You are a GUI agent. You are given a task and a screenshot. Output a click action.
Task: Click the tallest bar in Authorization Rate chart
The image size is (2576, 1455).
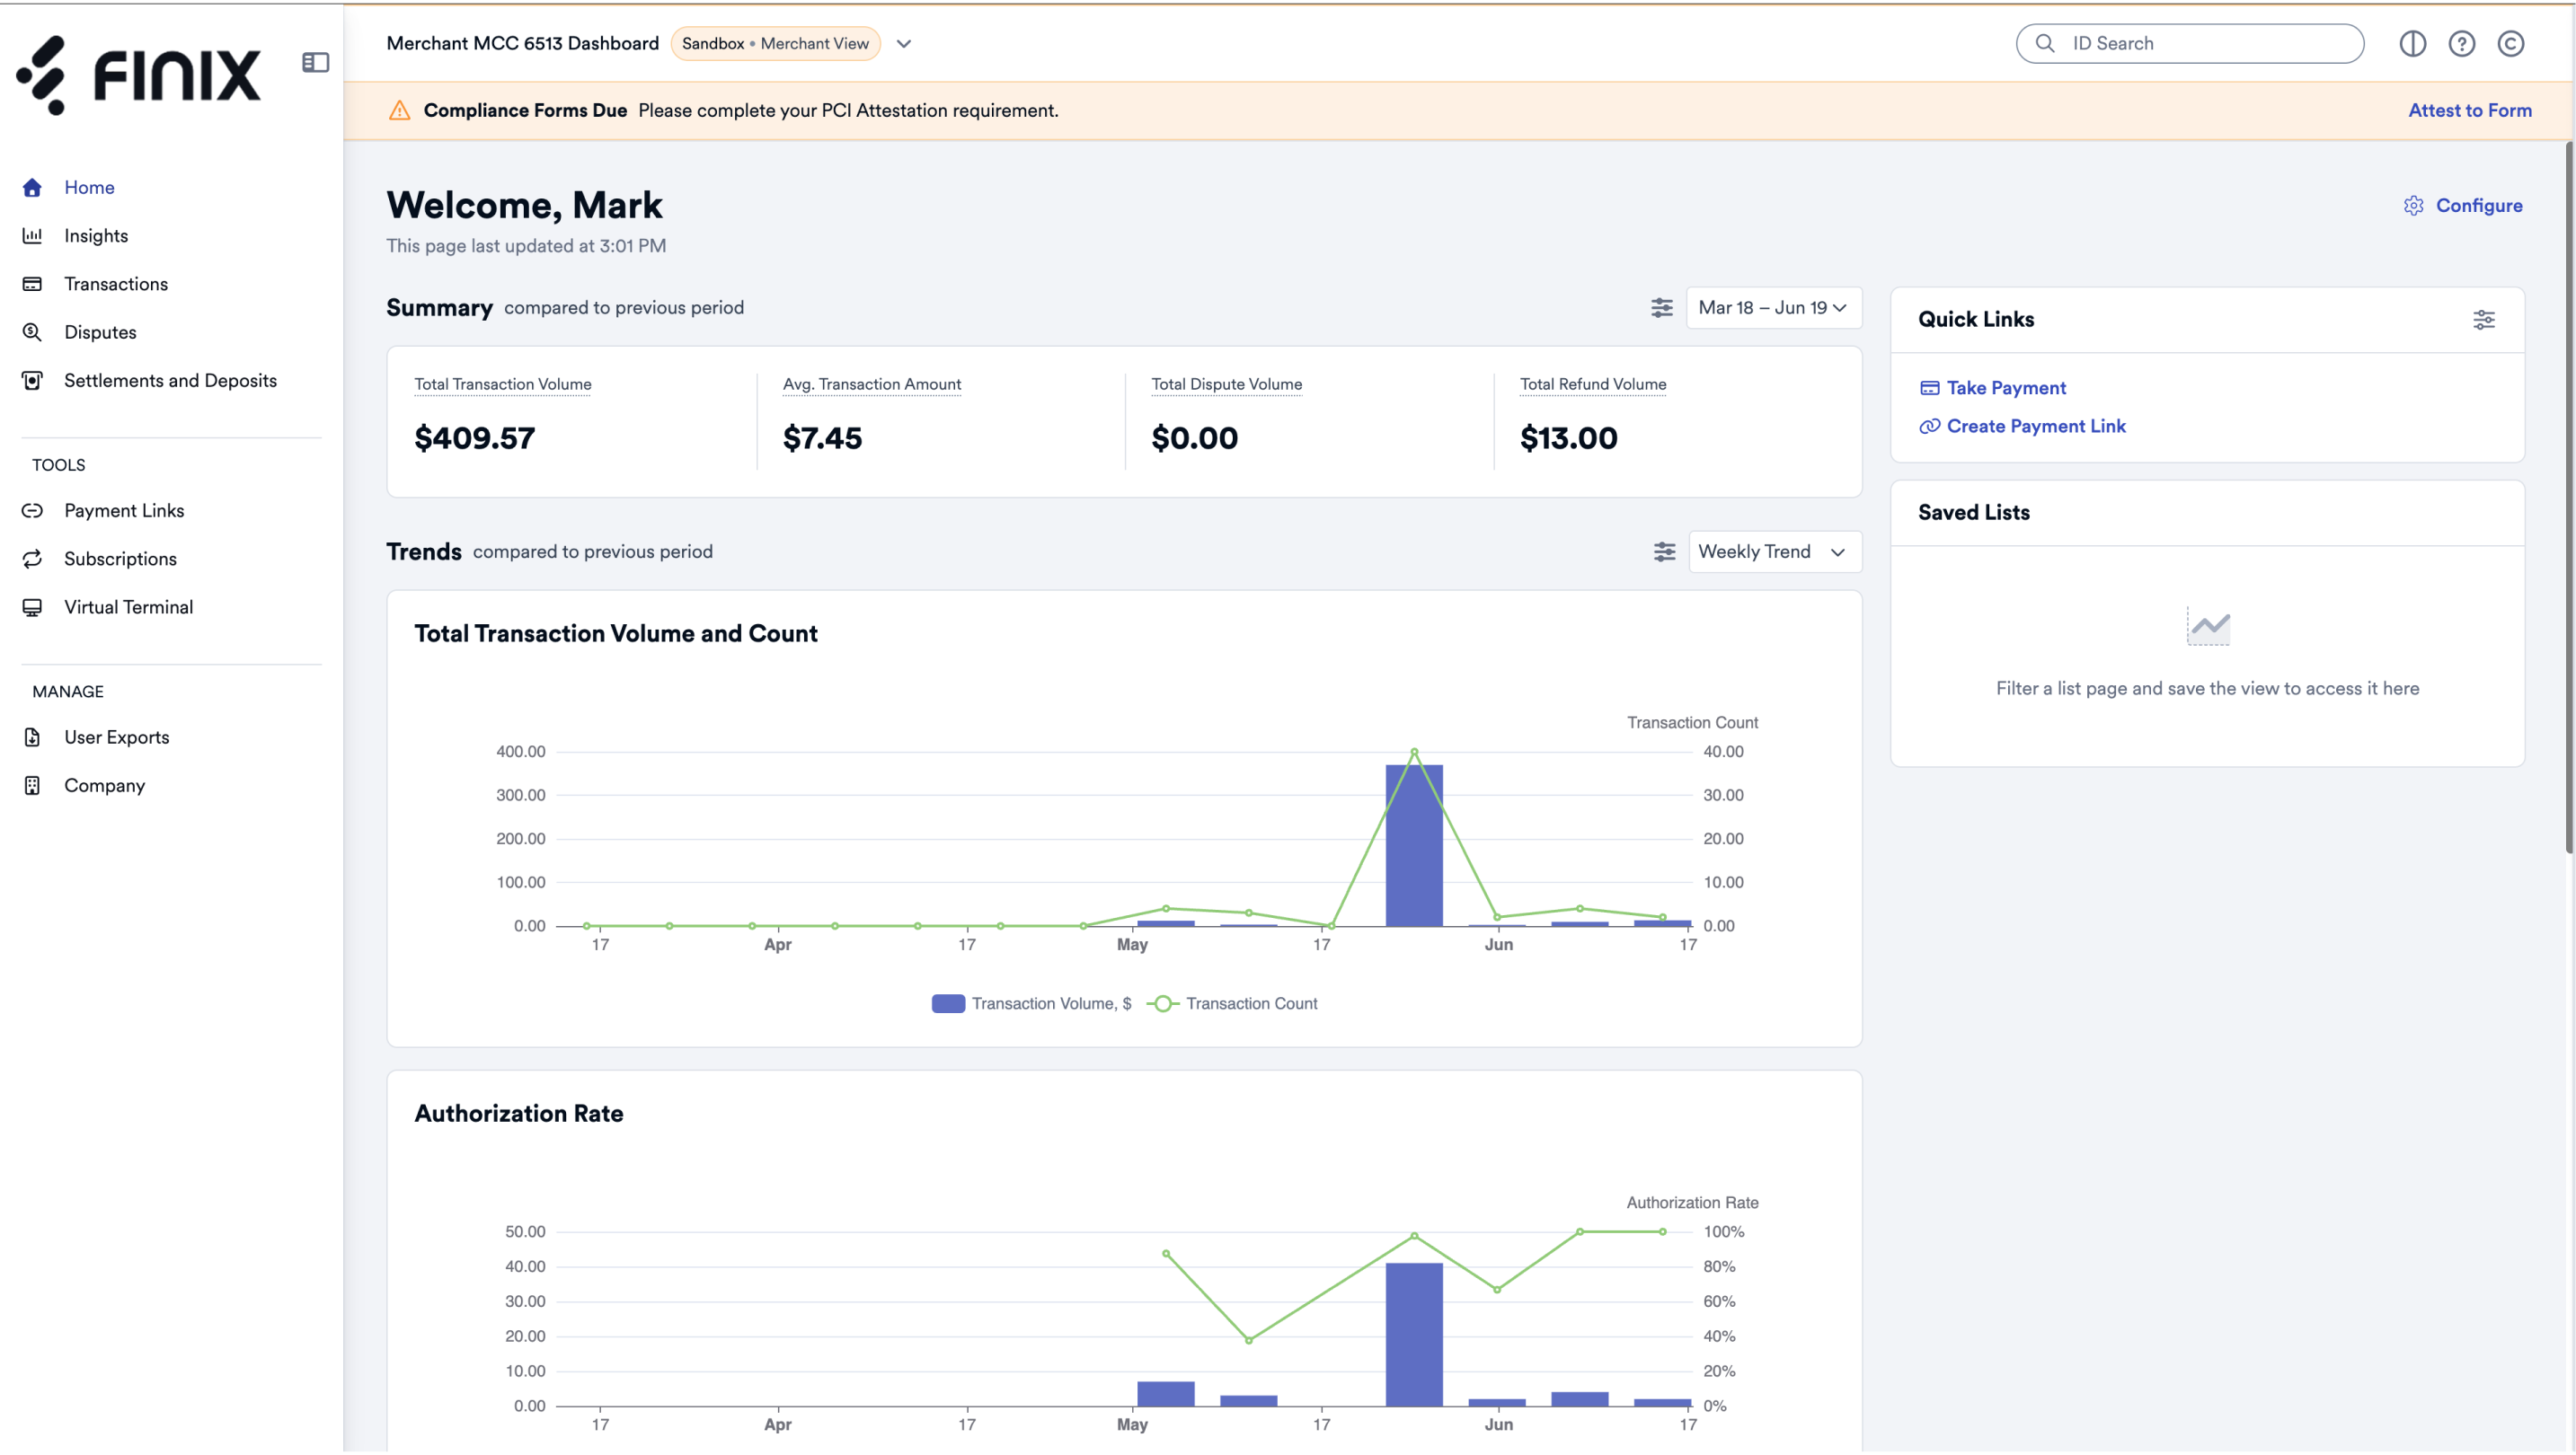pyautogui.click(x=1413, y=1334)
